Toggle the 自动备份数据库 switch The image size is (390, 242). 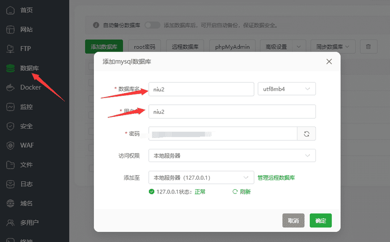coord(152,25)
